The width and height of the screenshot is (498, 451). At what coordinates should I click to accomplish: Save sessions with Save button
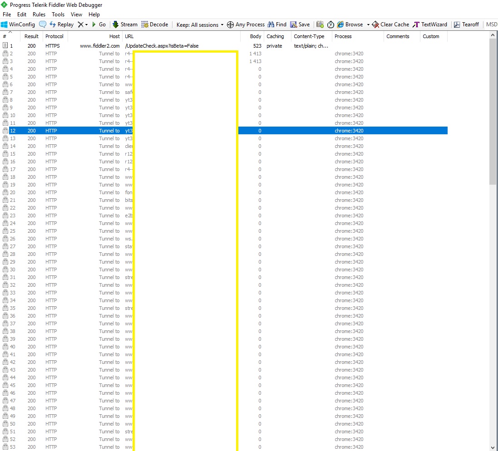click(x=300, y=25)
